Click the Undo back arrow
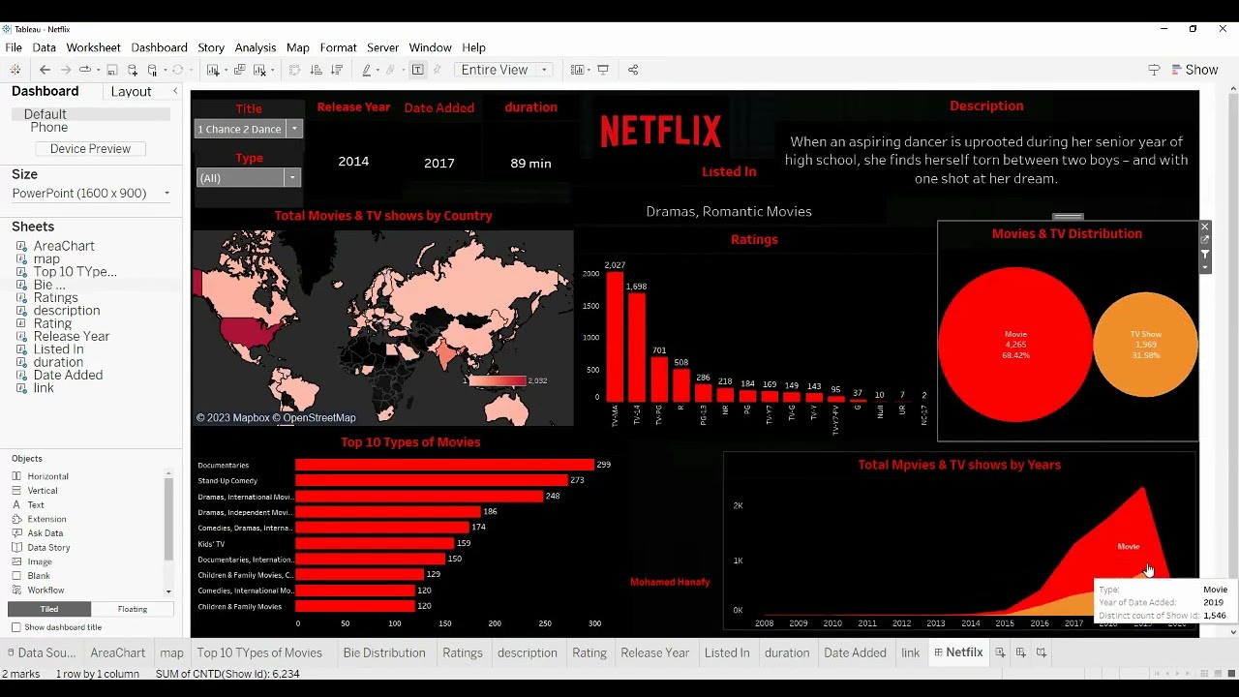The image size is (1239, 697). [x=45, y=70]
